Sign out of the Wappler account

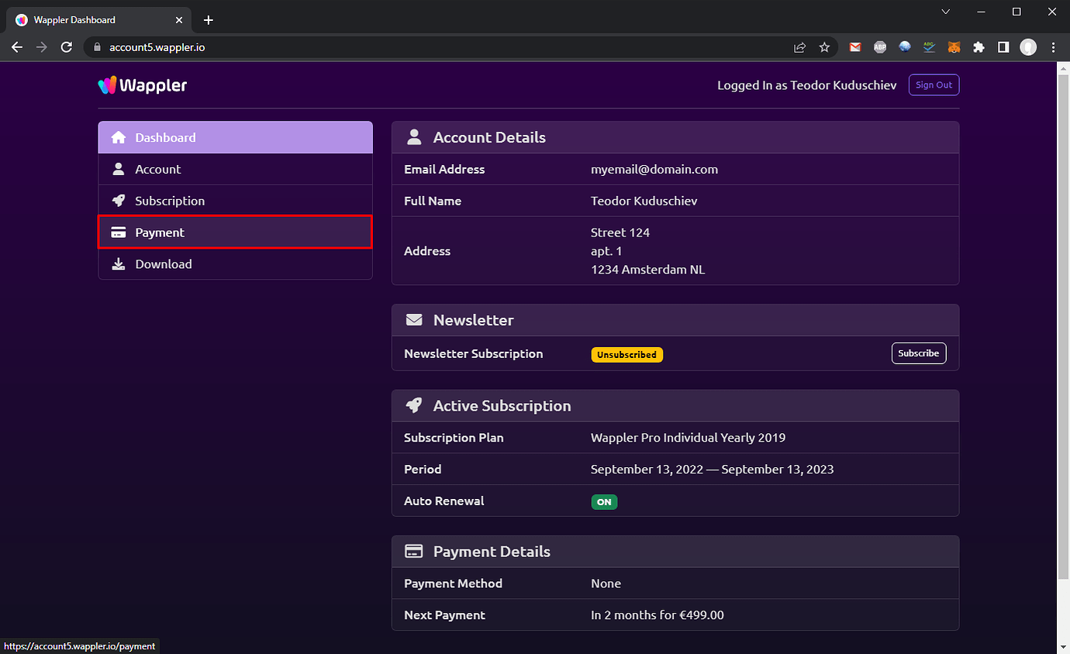tap(934, 85)
